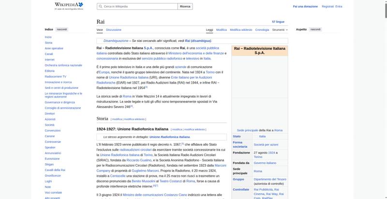
Task: Switch to the Discussione tab
Action: tap(114, 29)
